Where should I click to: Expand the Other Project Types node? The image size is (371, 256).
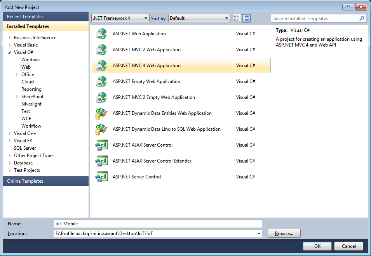[10, 156]
